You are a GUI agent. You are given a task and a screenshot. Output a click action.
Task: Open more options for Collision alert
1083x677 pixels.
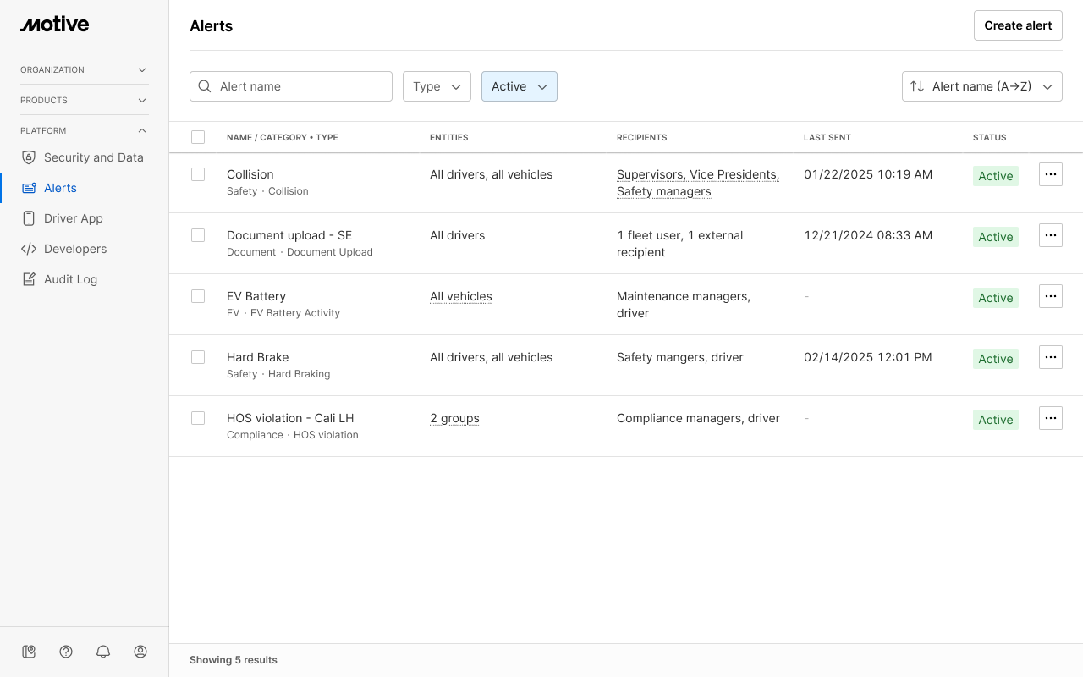[x=1050, y=174]
